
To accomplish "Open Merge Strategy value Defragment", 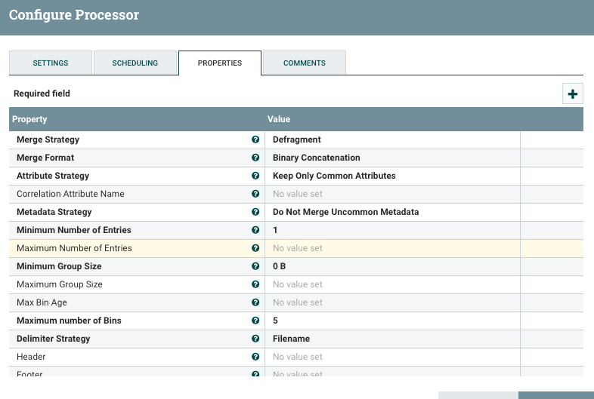I will click(x=392, y=140).
